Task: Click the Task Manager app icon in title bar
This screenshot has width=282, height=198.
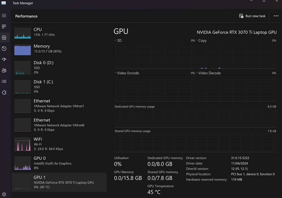Action: (x=4, y=3)
